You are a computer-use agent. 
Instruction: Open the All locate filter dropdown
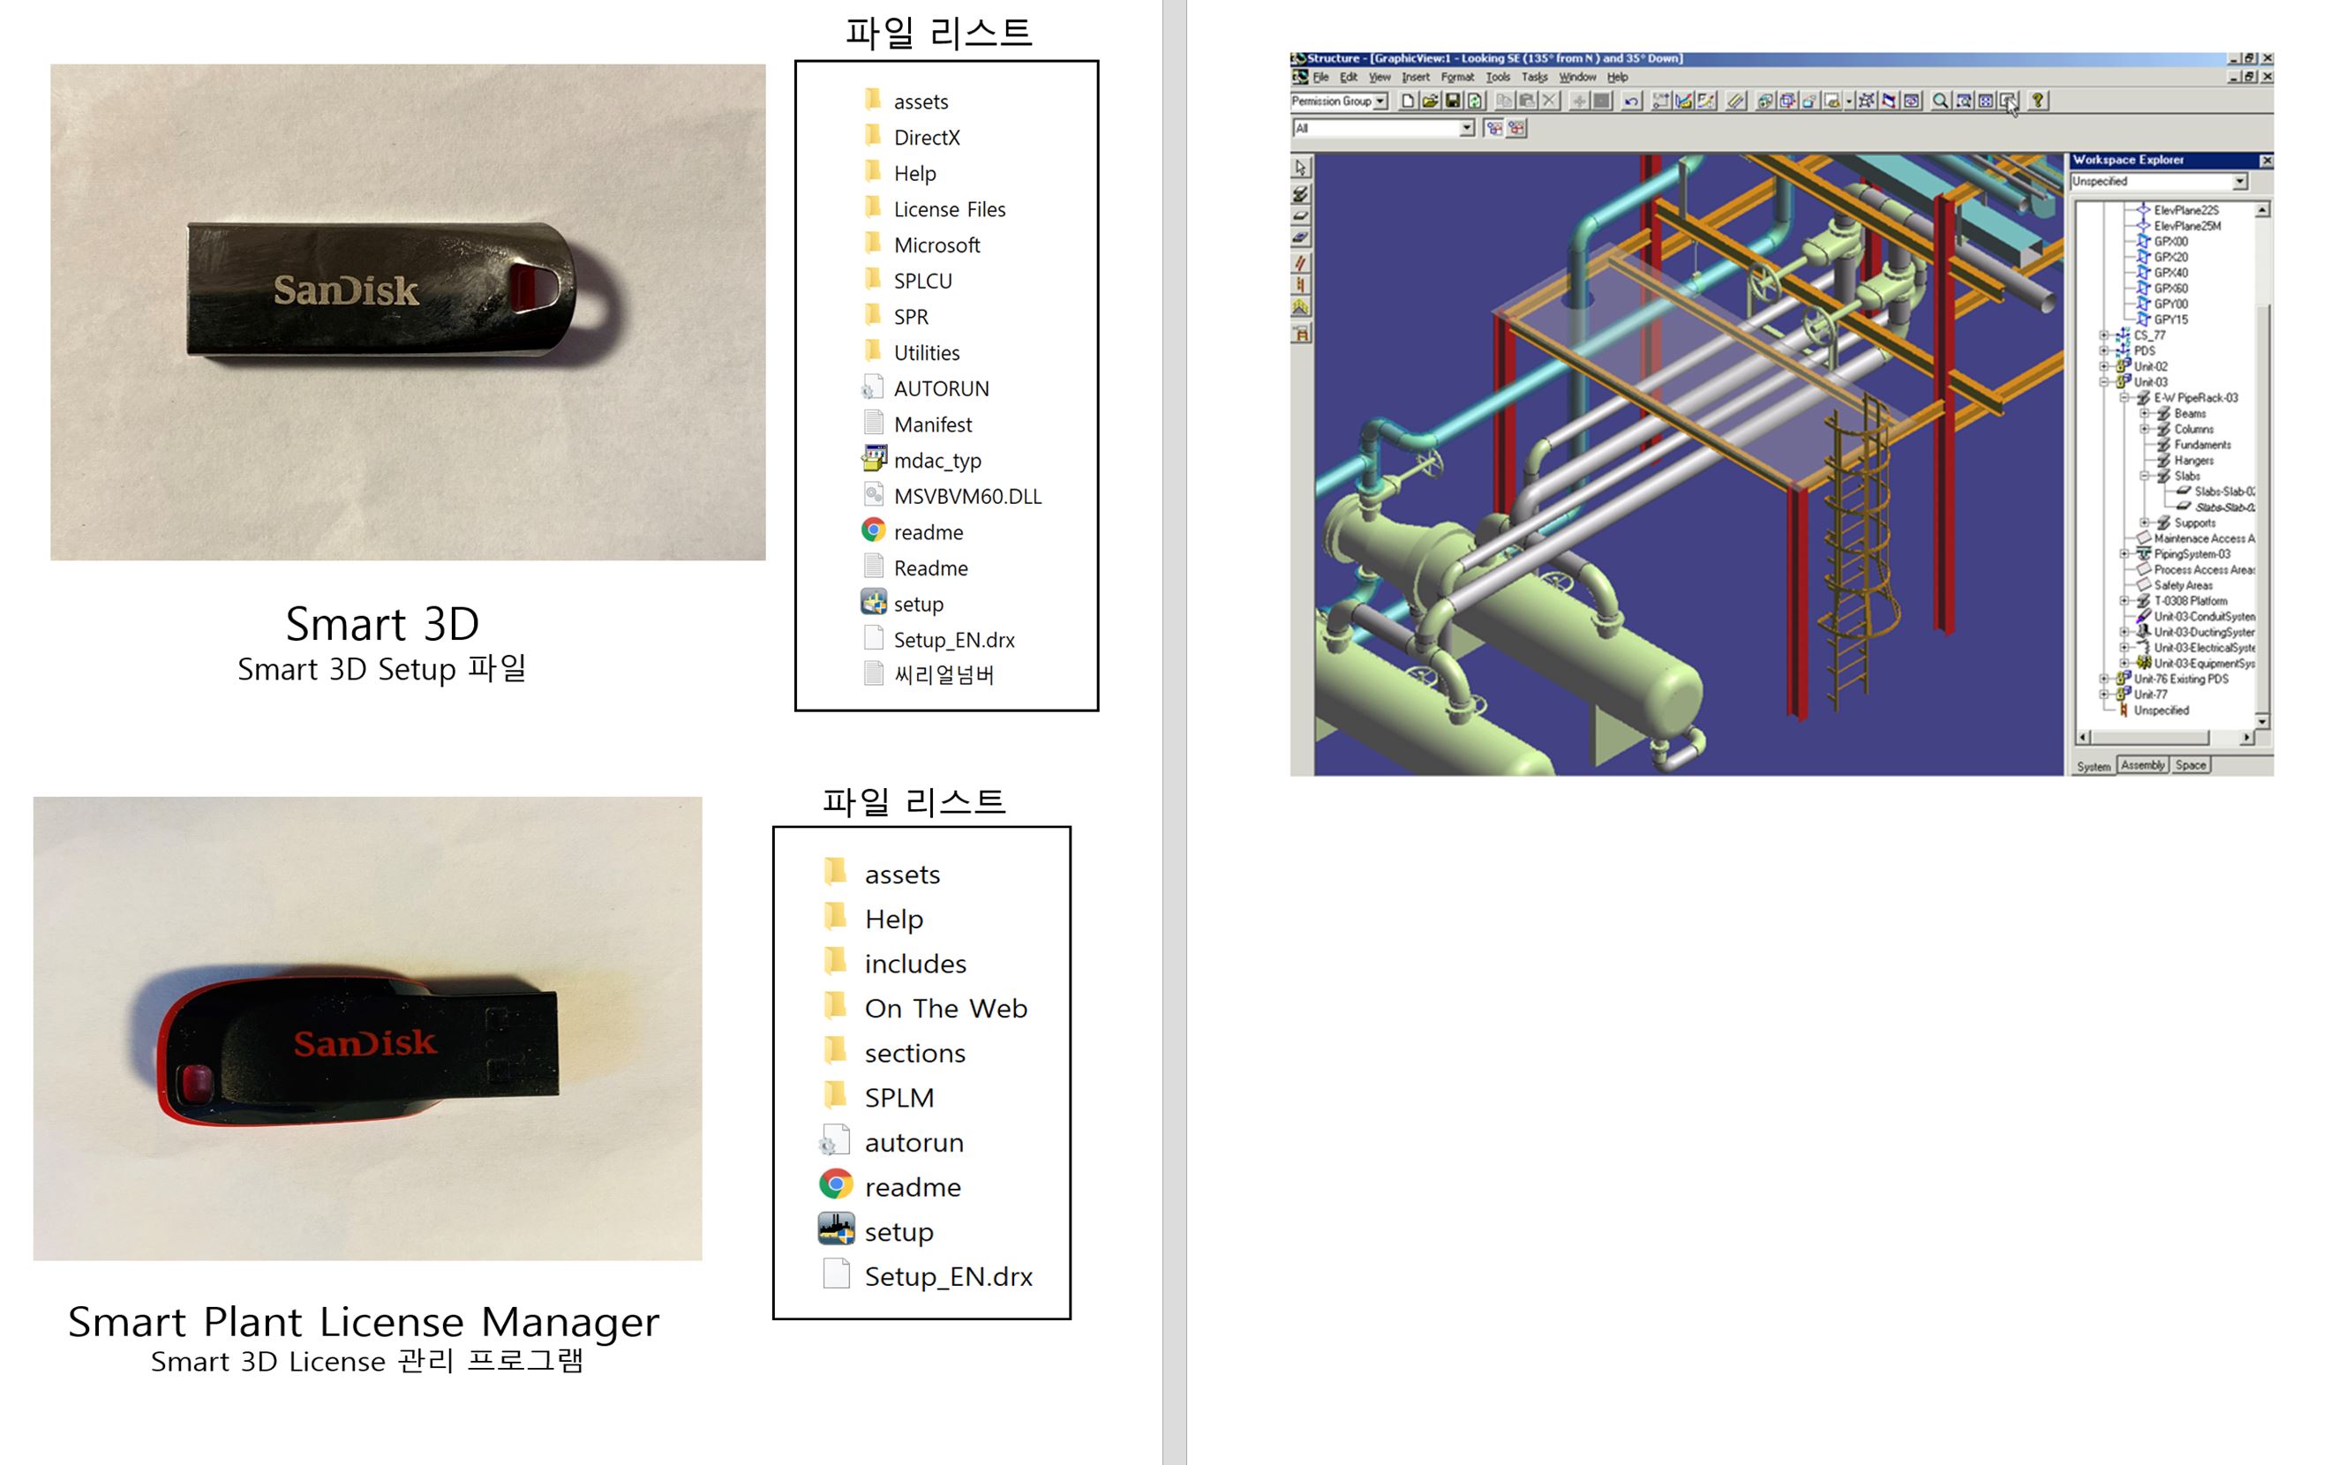pyautogui.click(x=1467, y=128)
